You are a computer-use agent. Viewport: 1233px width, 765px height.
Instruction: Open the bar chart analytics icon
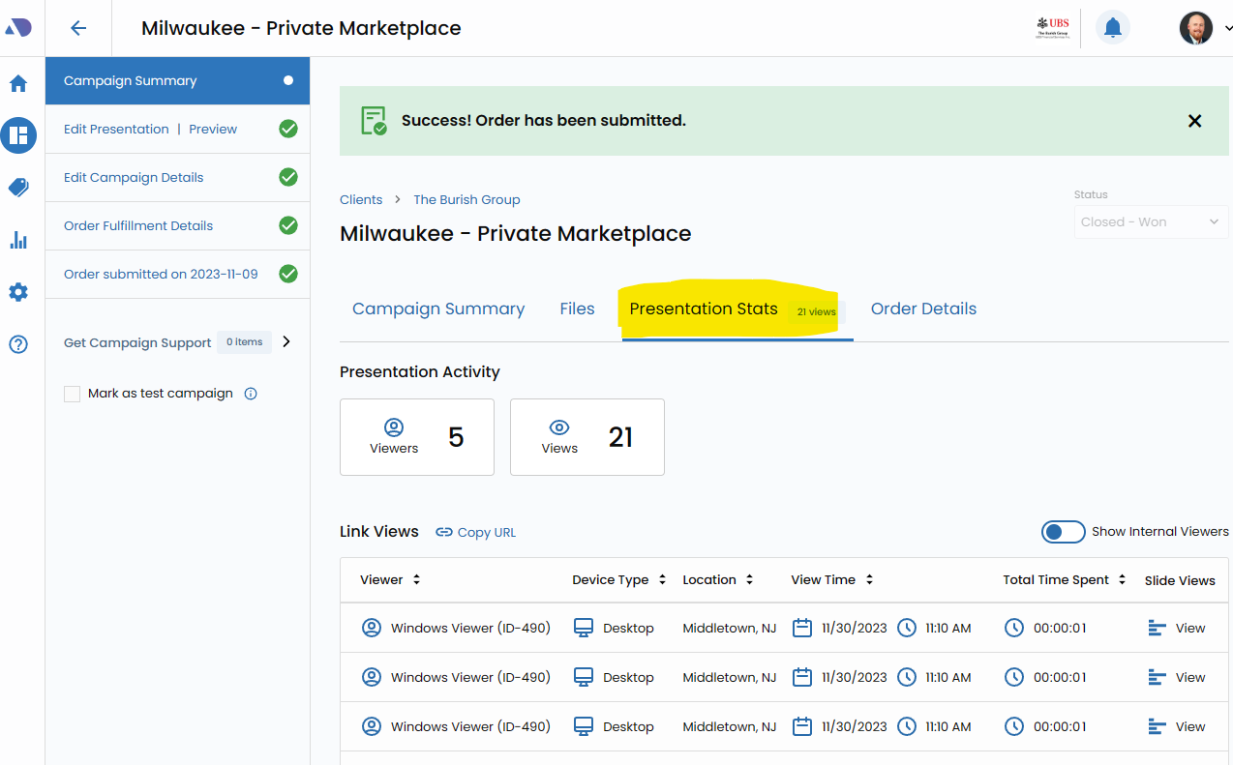18,240
